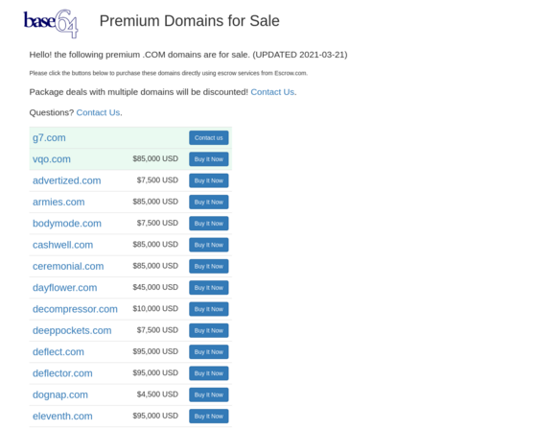Open the Contact Us link after Questions
The image size is (537, 430).
pyautogui.click(x=98, y=113)
